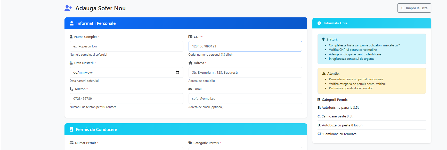Go back using Inapoi la Lista button
This screenshot has height=150, width=447.
click(414, 8)
